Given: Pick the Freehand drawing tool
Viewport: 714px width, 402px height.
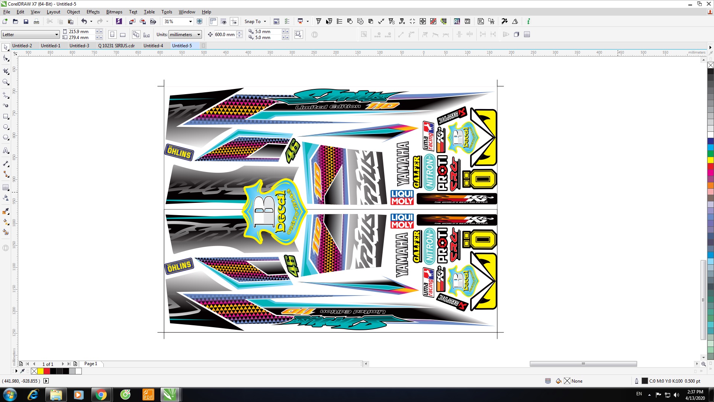Looking at the screenshot, I should click(x=6, y=95).
